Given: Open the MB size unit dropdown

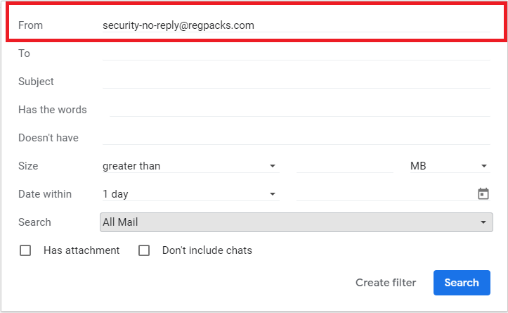Looking at the screenshot, I should tap(450, 166).
